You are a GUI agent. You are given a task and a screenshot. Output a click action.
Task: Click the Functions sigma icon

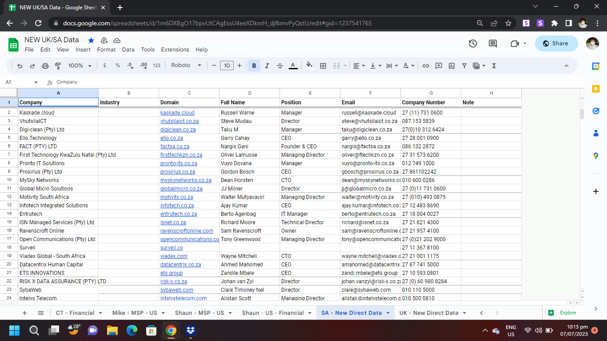(x=494, y=66)
